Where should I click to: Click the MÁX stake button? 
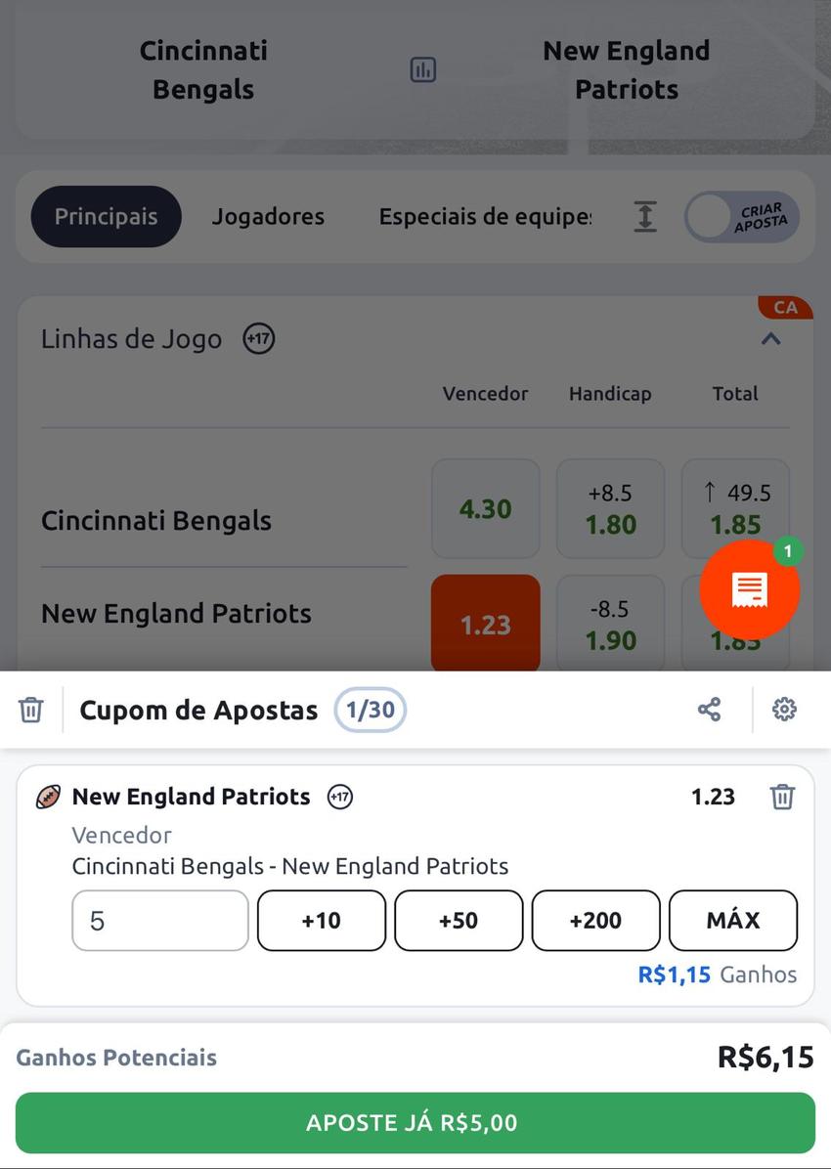[x=733, y=920]
